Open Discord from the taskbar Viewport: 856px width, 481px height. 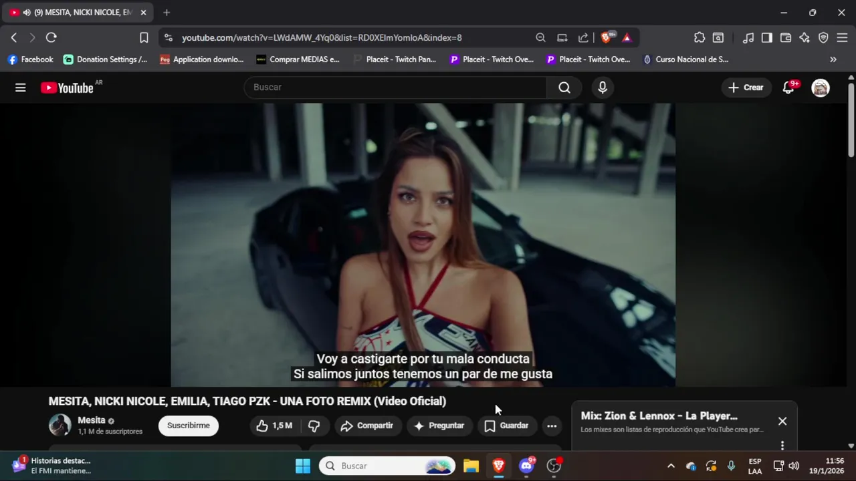coord(526,466)
